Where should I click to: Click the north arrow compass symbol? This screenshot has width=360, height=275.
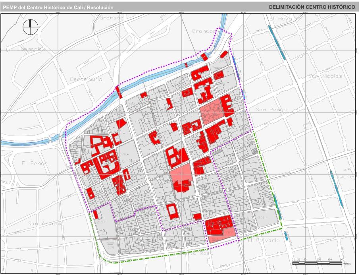[30, 27]
